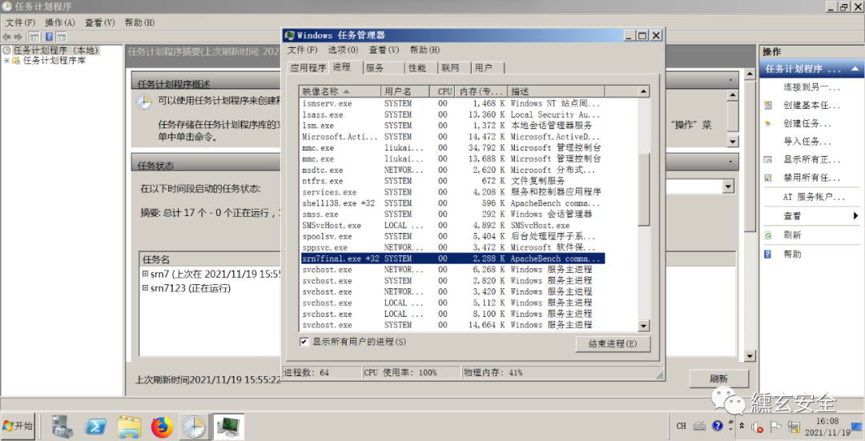
Task: Click the 任务计划程序库 folder icon in tree
Action: tap(17, 61)
